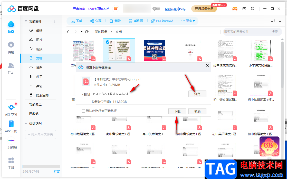Viewport: 287px width, 179px height.
Task: Click 删除 in the toolbar
Action: point(115,21)
